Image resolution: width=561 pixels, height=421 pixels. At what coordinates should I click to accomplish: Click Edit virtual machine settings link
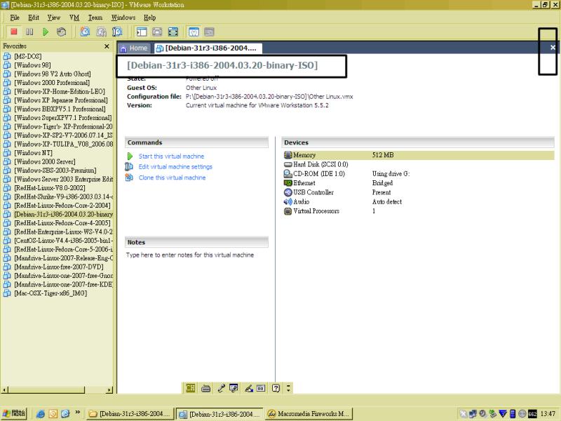pyautogui.click(x=175, y=167)
